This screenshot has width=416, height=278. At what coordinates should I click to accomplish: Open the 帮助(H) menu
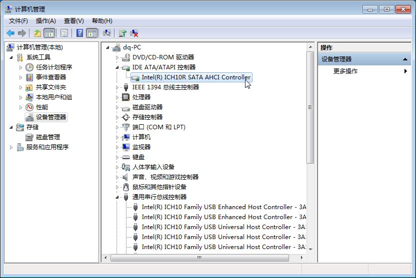[102, 21]
